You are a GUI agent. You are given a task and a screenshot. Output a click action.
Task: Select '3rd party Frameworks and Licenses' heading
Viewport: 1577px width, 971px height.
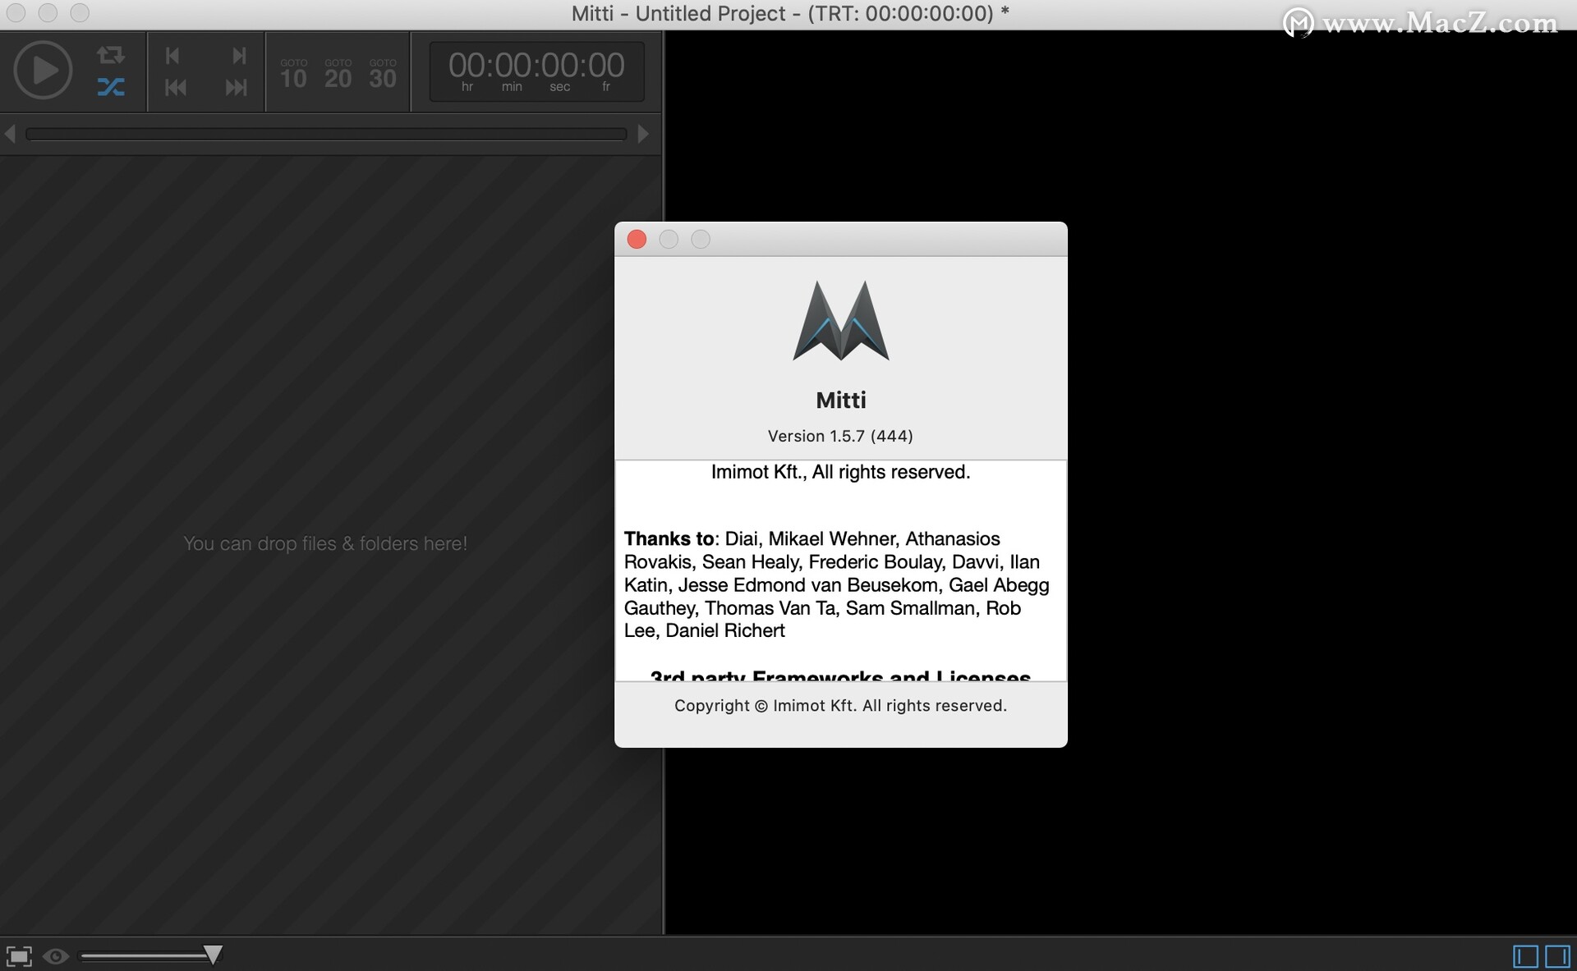tap(840, 676)
